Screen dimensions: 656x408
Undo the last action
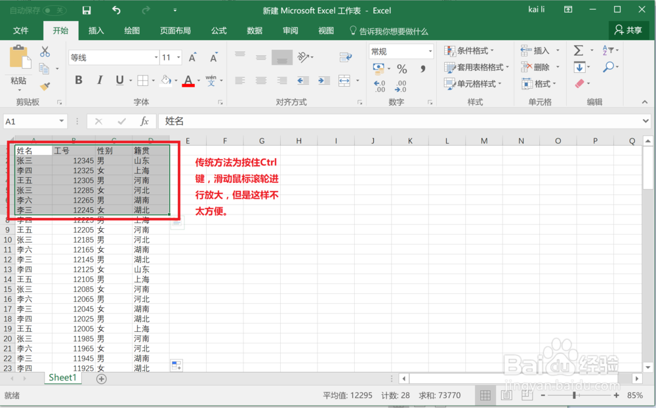point(116,10)
